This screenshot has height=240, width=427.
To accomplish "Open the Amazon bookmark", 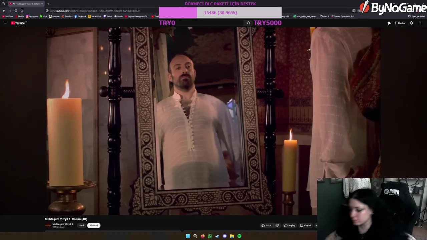I will pyautogui.click(x=54, y=16).
